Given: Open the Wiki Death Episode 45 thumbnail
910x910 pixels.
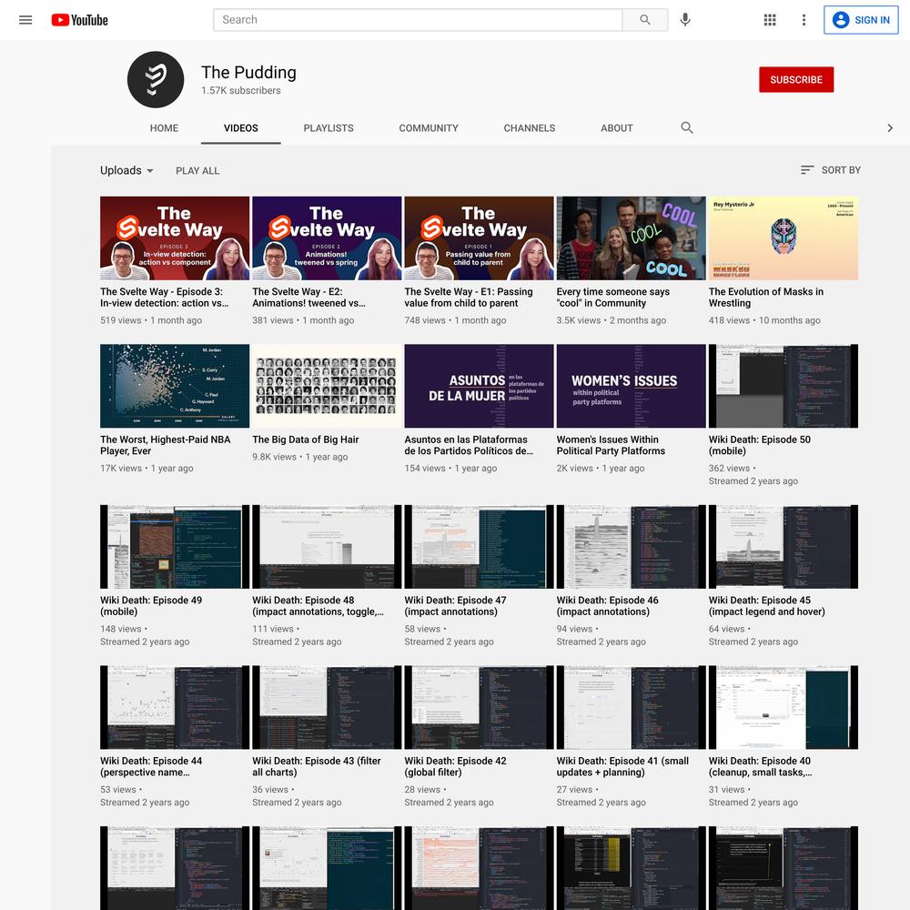Looking at the screenshot, I should [783, 547].
